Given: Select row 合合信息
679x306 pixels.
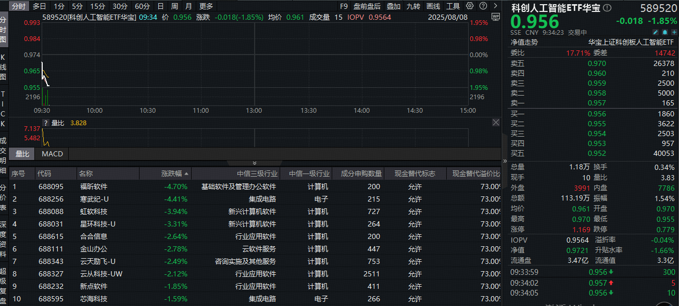Looking at the screenshot, I should 255,236.
